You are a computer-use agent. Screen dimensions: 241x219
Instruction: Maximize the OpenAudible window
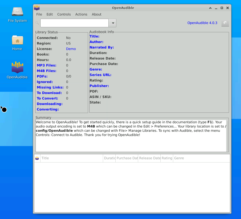(x=222, y=8)
